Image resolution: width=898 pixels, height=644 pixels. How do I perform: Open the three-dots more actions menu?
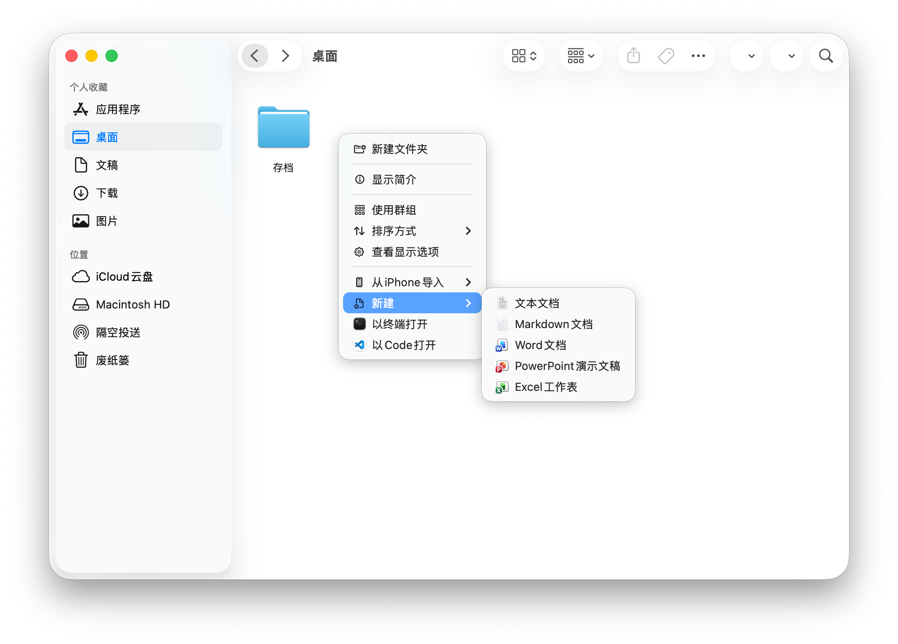(x=698, y=56)
